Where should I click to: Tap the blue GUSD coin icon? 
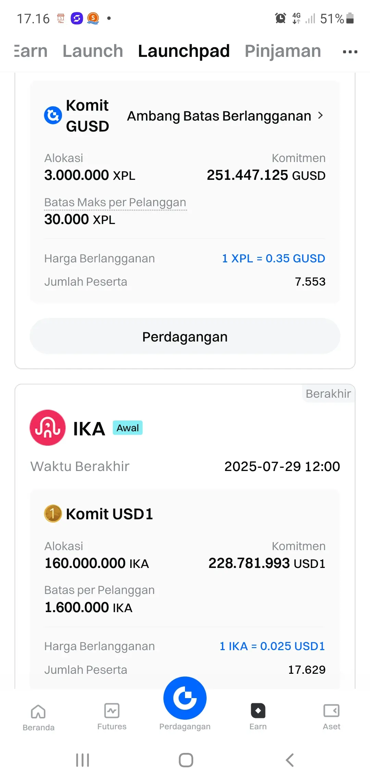(53, 115)
